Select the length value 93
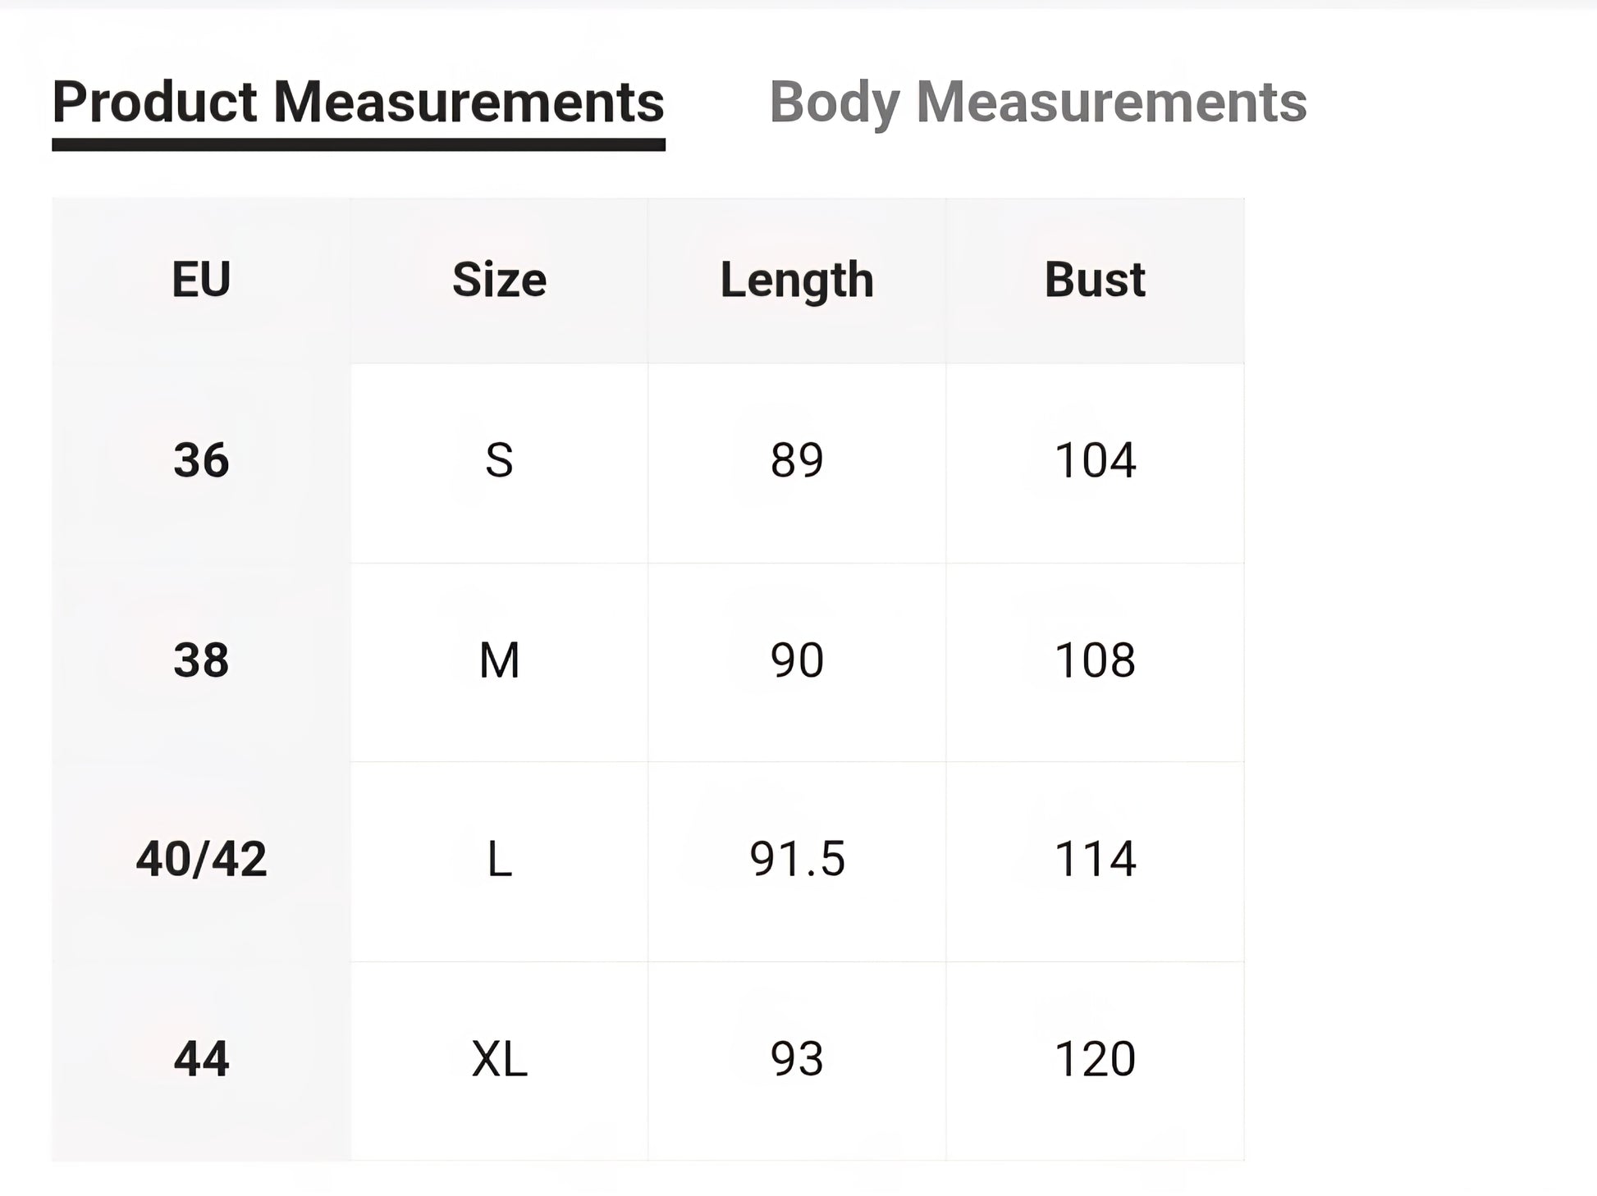Image resolution: width=1597 pixels, height=1196 pixels. point(796,1059)
